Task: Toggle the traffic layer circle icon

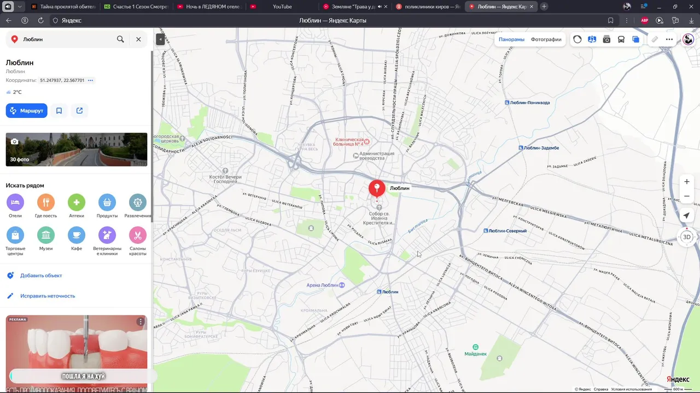Action: [x=577, y=39]
